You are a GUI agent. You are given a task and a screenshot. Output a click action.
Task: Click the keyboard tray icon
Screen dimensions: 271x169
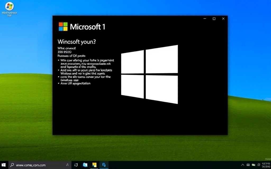(248, 165)
